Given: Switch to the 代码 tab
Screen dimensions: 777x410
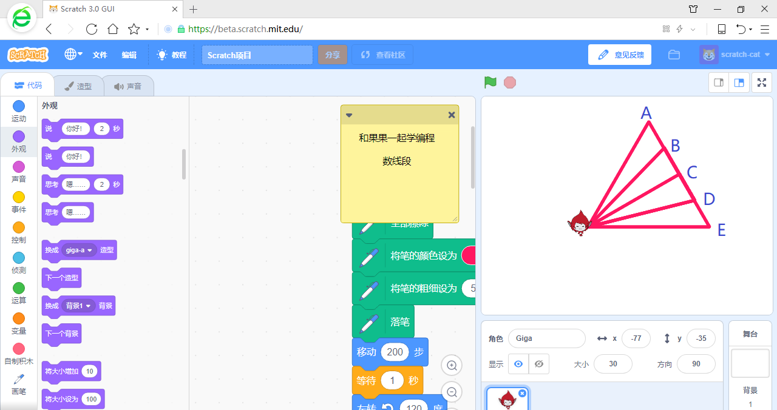Looking at the screenshot, I should click(28, 86).
